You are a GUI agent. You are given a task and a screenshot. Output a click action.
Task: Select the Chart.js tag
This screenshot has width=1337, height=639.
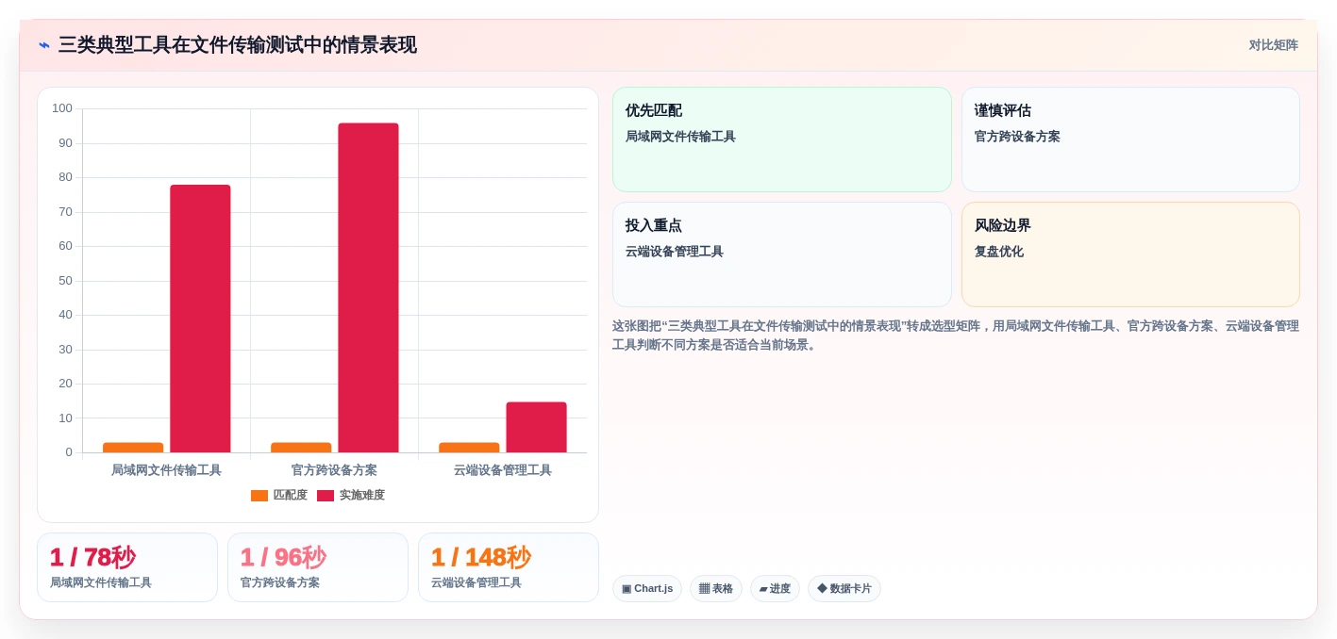point(647,589)
